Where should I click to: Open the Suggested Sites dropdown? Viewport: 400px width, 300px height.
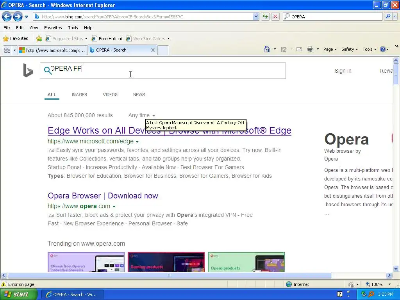[x=66, y=39]
